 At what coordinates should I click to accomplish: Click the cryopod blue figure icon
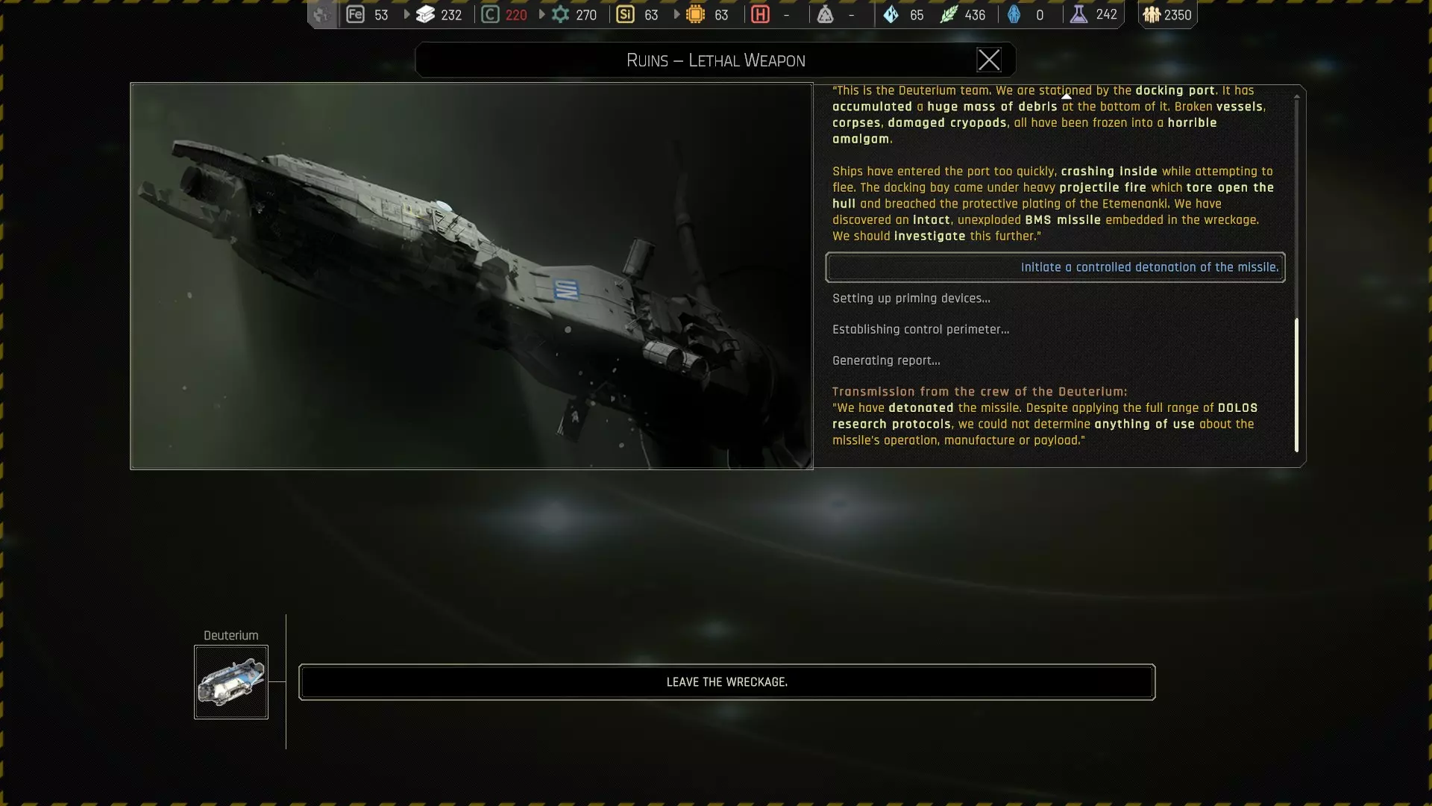tap(1014, 14)
